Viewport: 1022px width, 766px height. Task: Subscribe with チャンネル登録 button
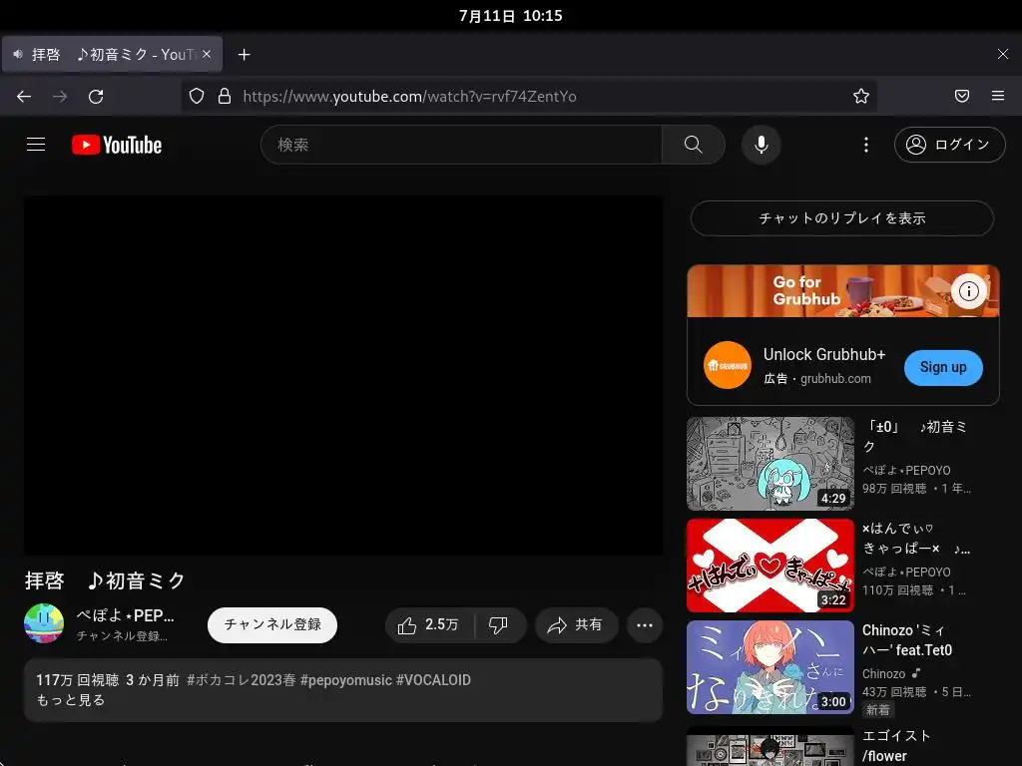click(x=272, y=624)
